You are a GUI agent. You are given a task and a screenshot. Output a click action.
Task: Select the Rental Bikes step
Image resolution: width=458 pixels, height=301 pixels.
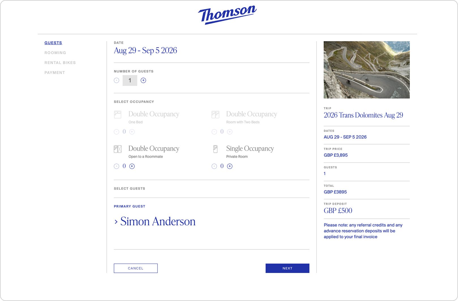60,63
